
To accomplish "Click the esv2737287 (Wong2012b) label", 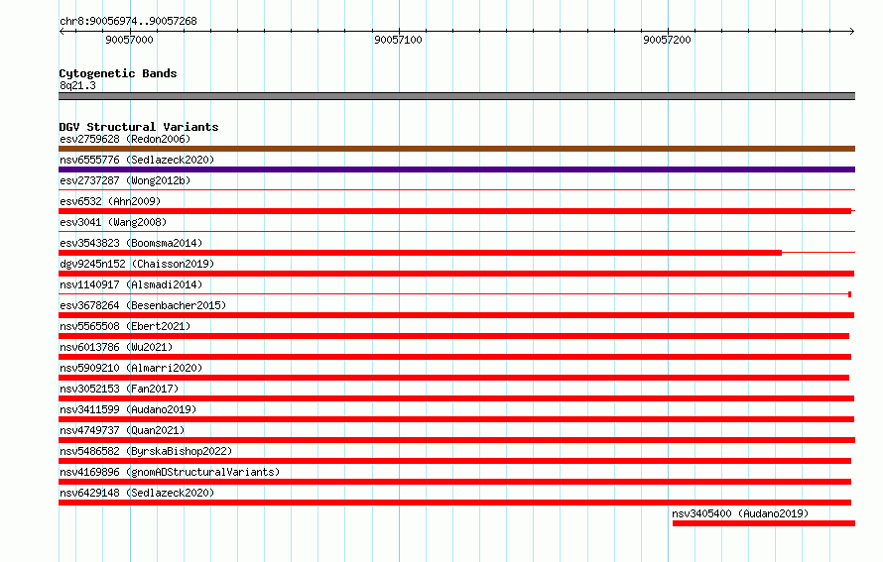I will pyautogui.click(x=125, y=180).
